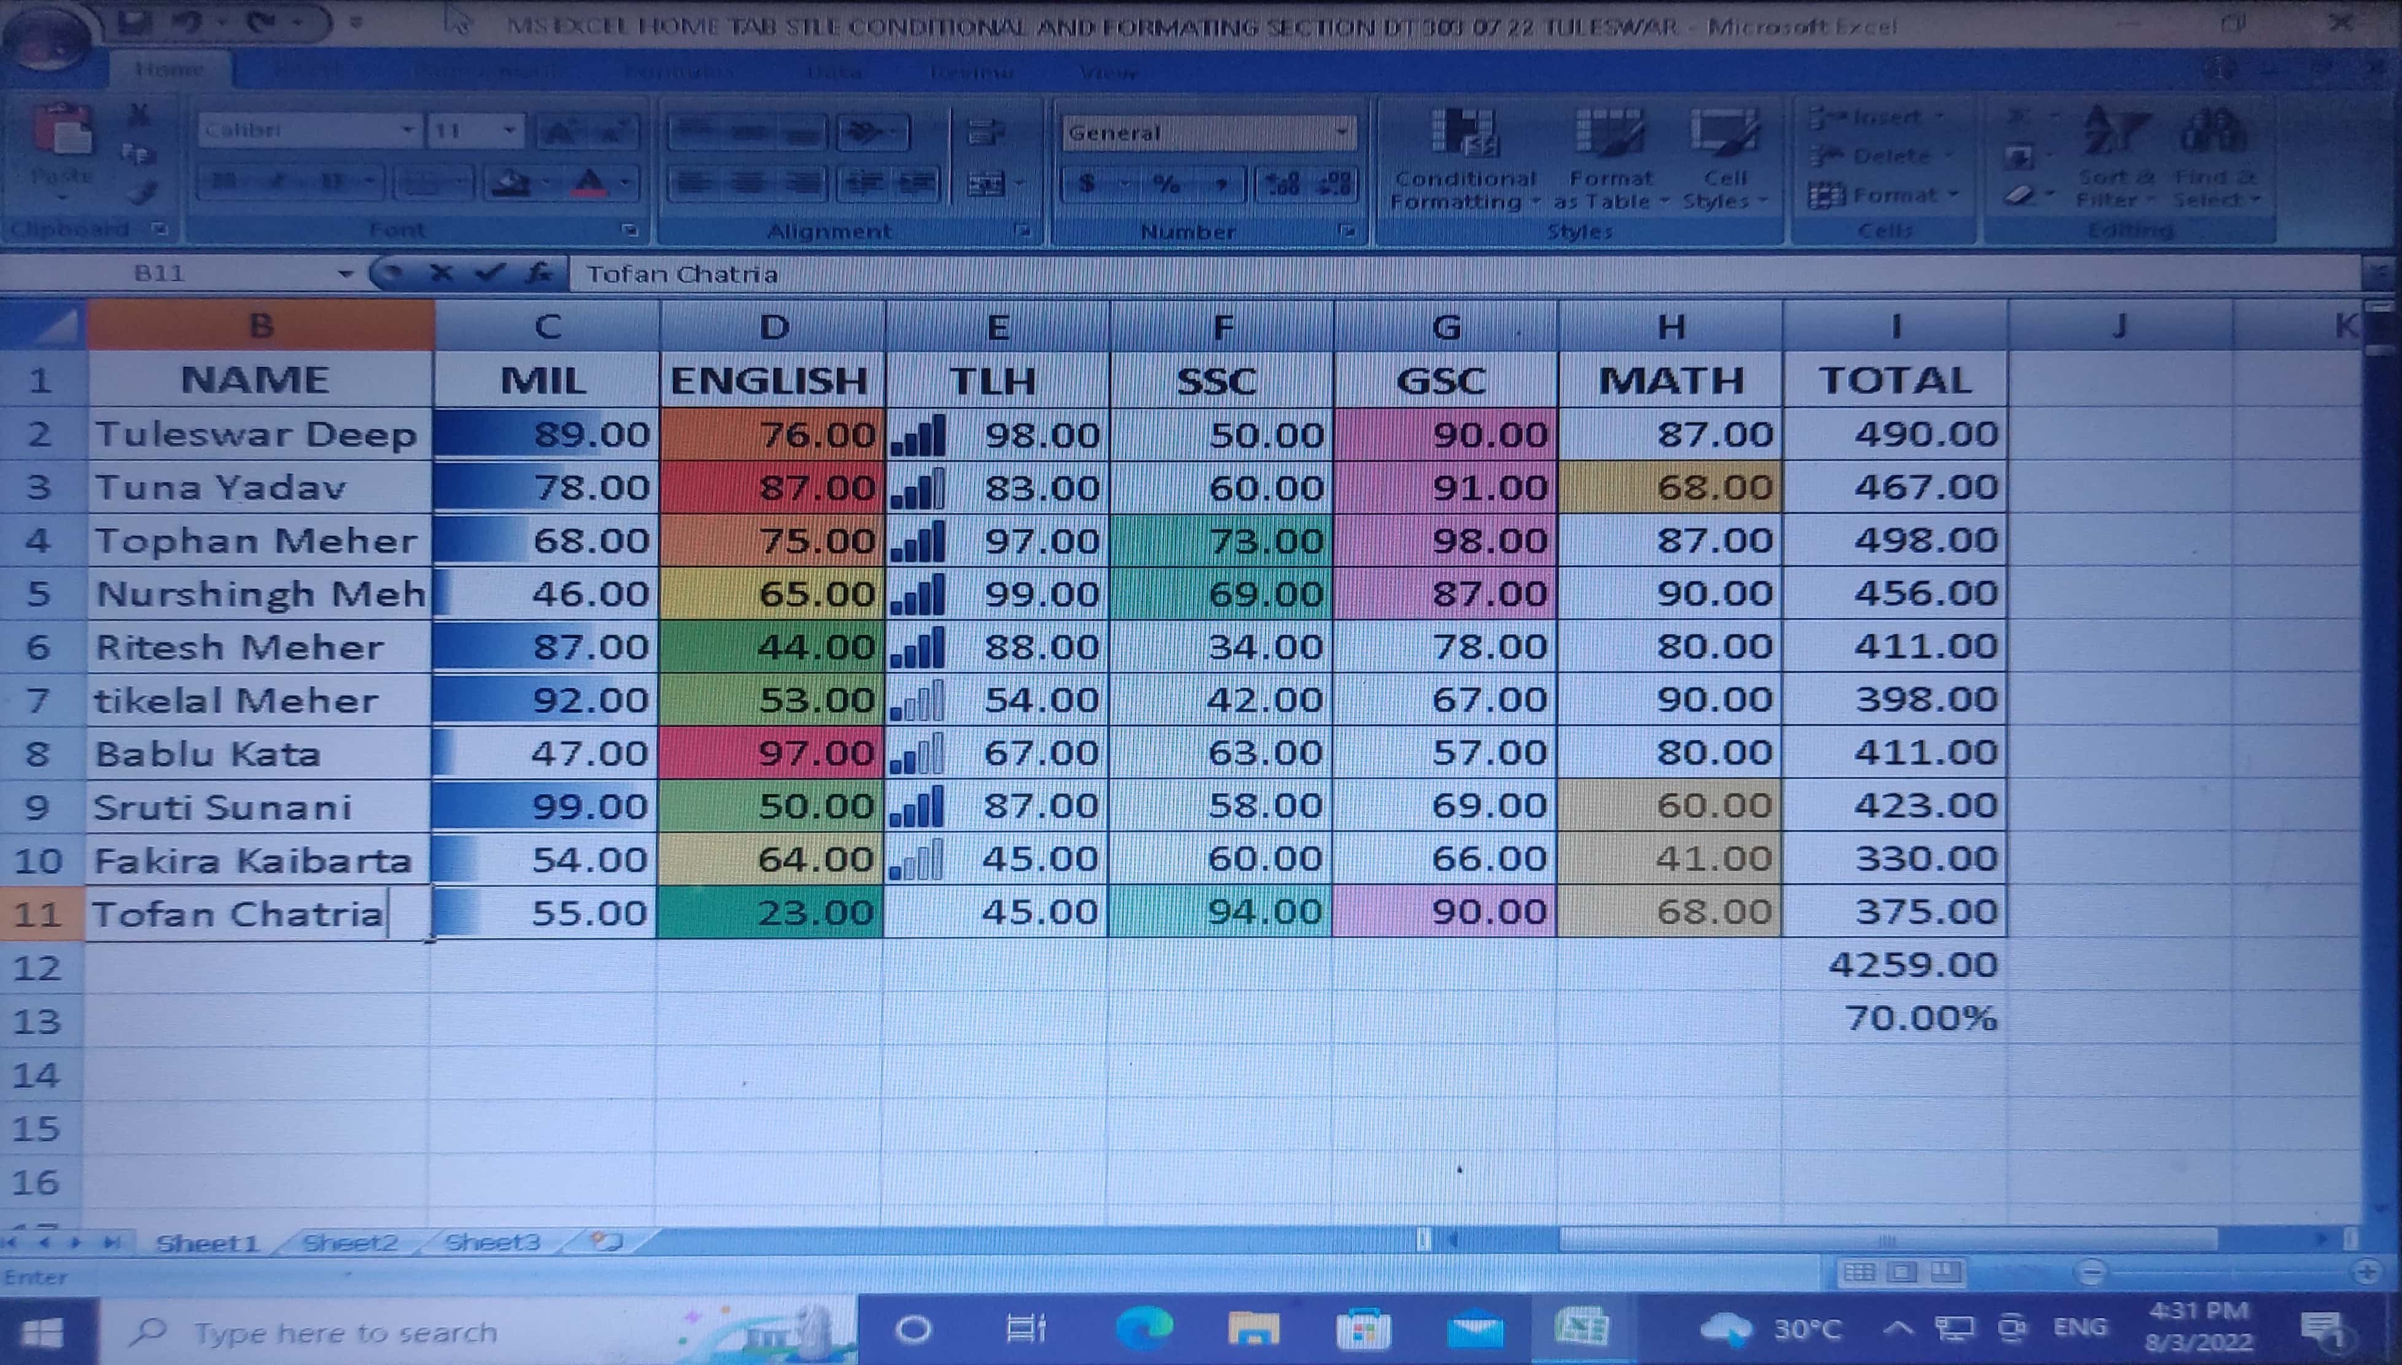Toggle Bold formatting in Font group
Viewport: 2402px width, 1365px height.
223,182
